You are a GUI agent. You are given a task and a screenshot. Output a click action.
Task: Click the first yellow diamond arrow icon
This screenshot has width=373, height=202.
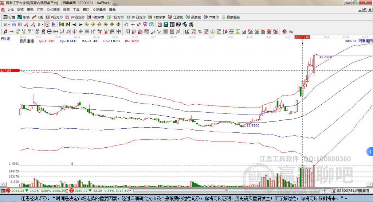pyautogui.click(x=87, y=24)
